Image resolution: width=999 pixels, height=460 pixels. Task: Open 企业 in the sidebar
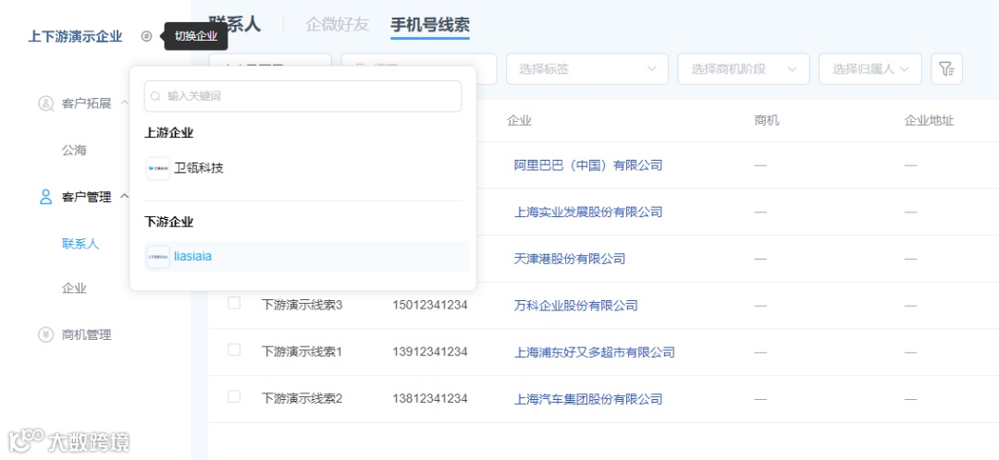point(74,288)
